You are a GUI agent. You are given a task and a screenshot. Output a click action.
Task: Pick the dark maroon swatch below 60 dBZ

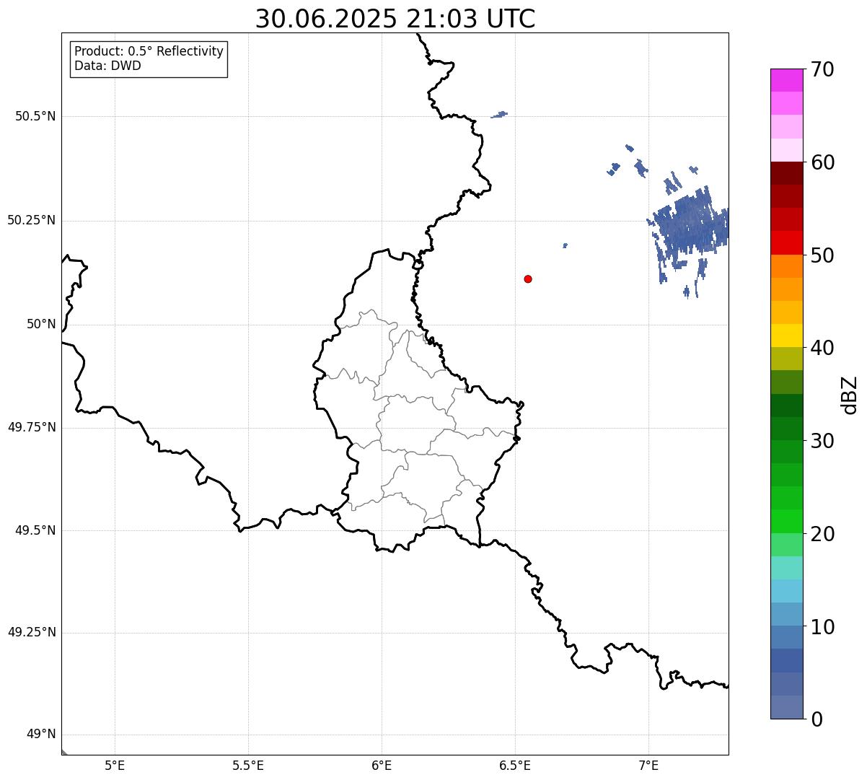(787, 173)
